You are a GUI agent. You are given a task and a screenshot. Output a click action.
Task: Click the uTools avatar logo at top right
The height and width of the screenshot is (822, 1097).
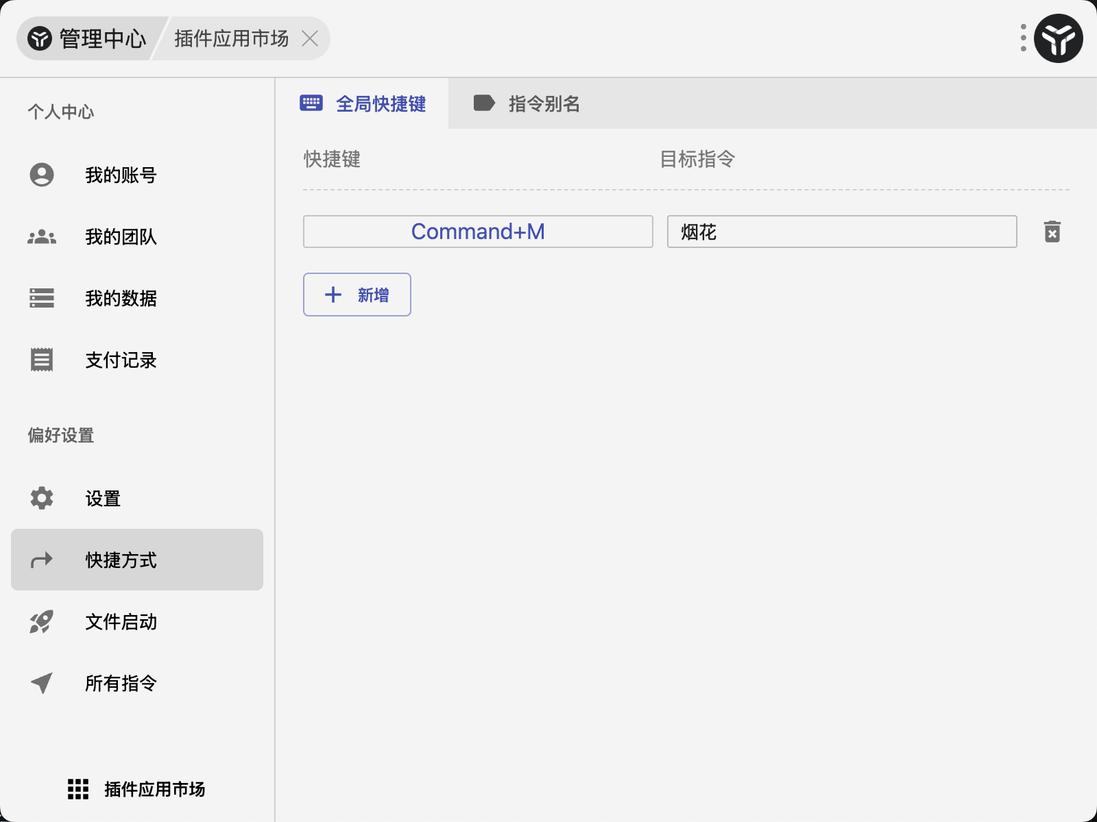[x=1058, y=38]
